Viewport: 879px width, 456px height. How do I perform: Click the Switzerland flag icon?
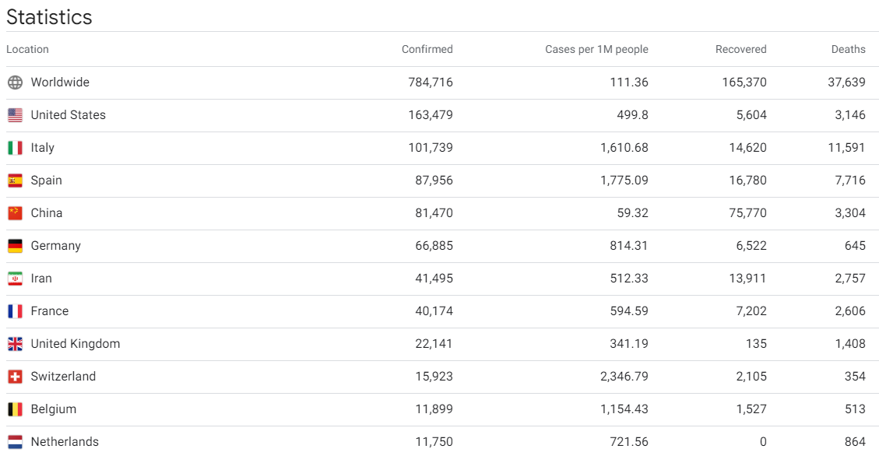tap(15, 377)
